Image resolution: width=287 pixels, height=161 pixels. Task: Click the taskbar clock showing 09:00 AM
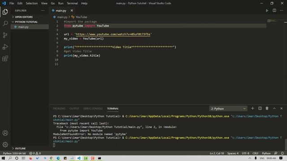[271, 158]
